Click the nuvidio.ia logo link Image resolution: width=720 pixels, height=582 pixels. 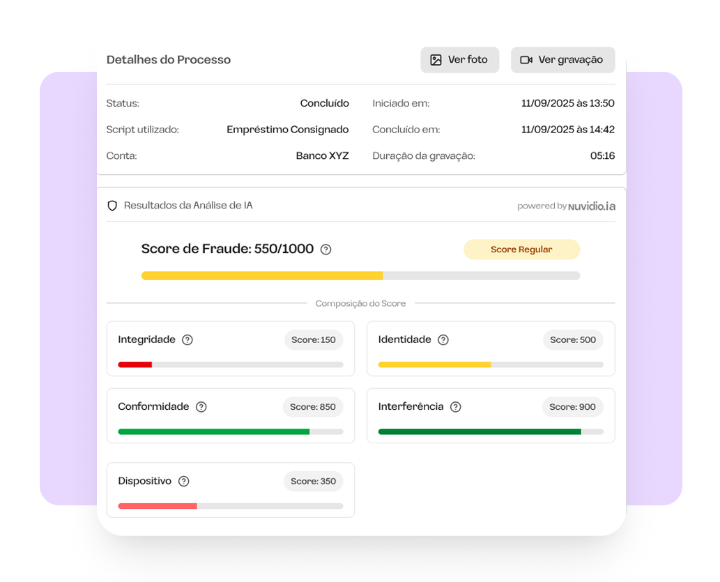point(592,206)
